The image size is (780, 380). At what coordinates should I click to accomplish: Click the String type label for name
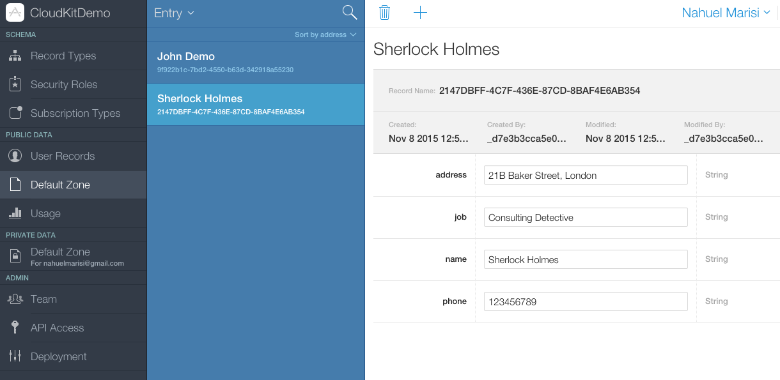[716, 259]
